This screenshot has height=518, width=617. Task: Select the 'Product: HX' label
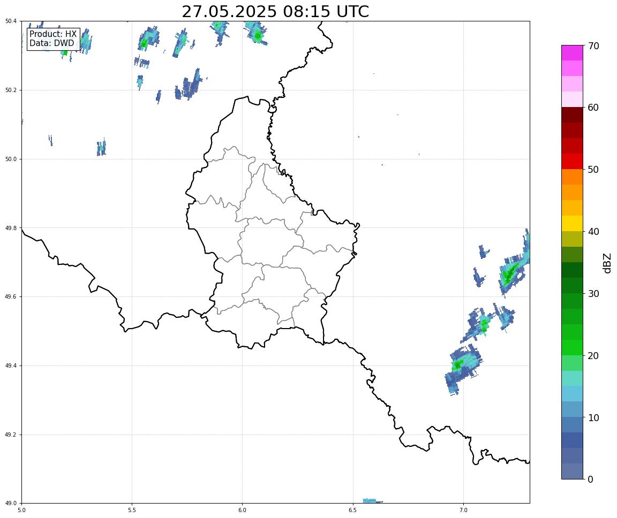[53, 34]
